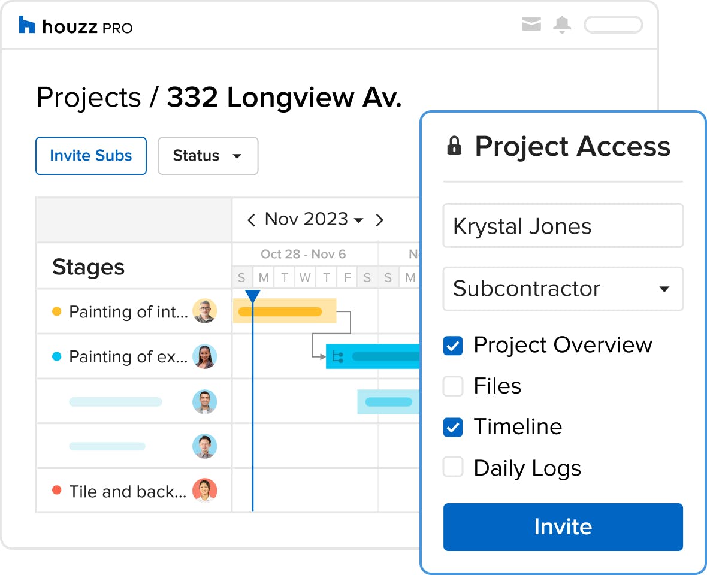Open the Subcontractor role dropdown

pos(563,289)
